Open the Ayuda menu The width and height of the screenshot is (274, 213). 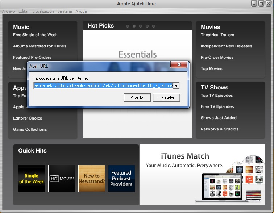81,11
